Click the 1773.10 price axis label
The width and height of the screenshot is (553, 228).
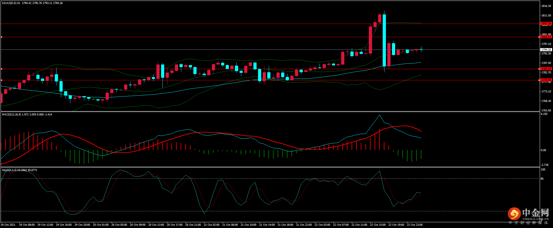point(546,91)
